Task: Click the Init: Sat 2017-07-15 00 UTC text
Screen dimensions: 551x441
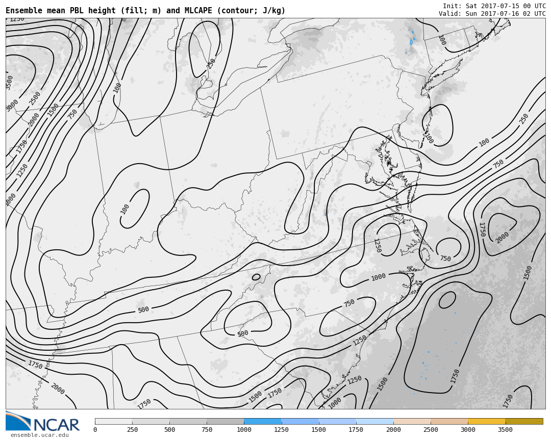Action: pyautogui.click(x=494, y=6)
